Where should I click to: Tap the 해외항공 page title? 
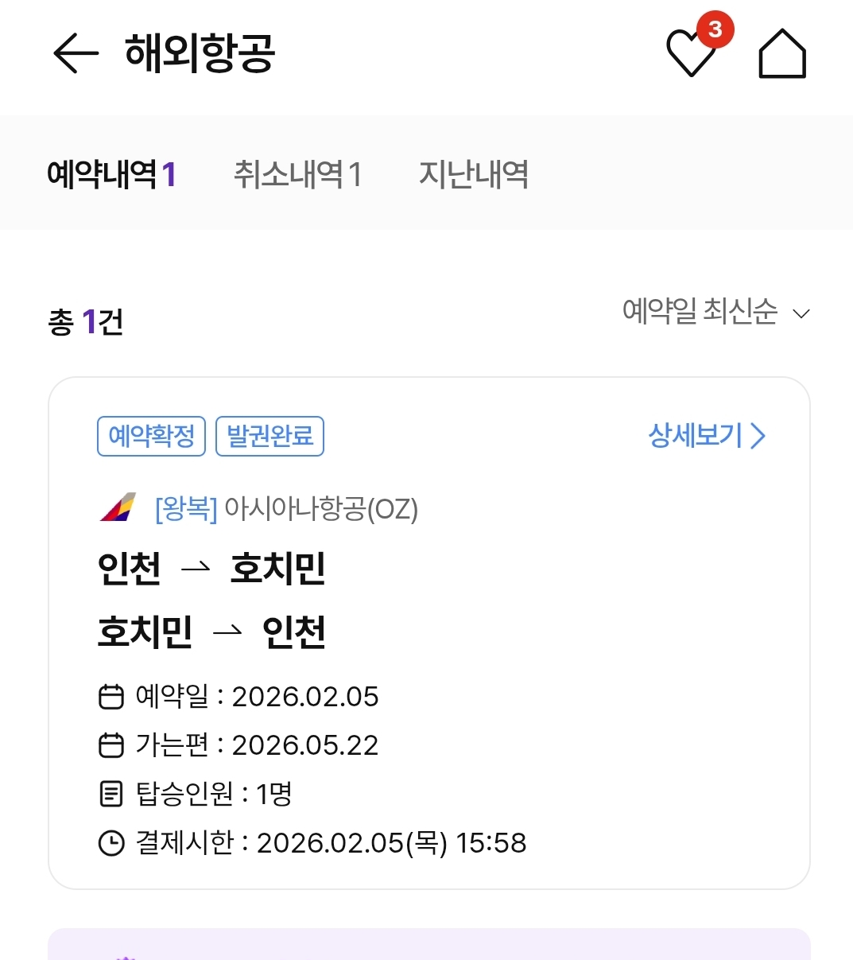200,54
